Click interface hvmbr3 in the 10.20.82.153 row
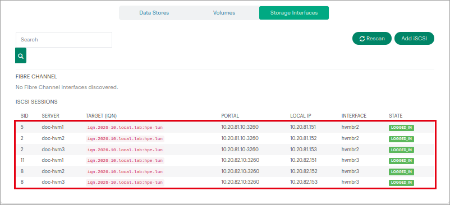This screenshot has height=205, width=450. coord(350,182)
